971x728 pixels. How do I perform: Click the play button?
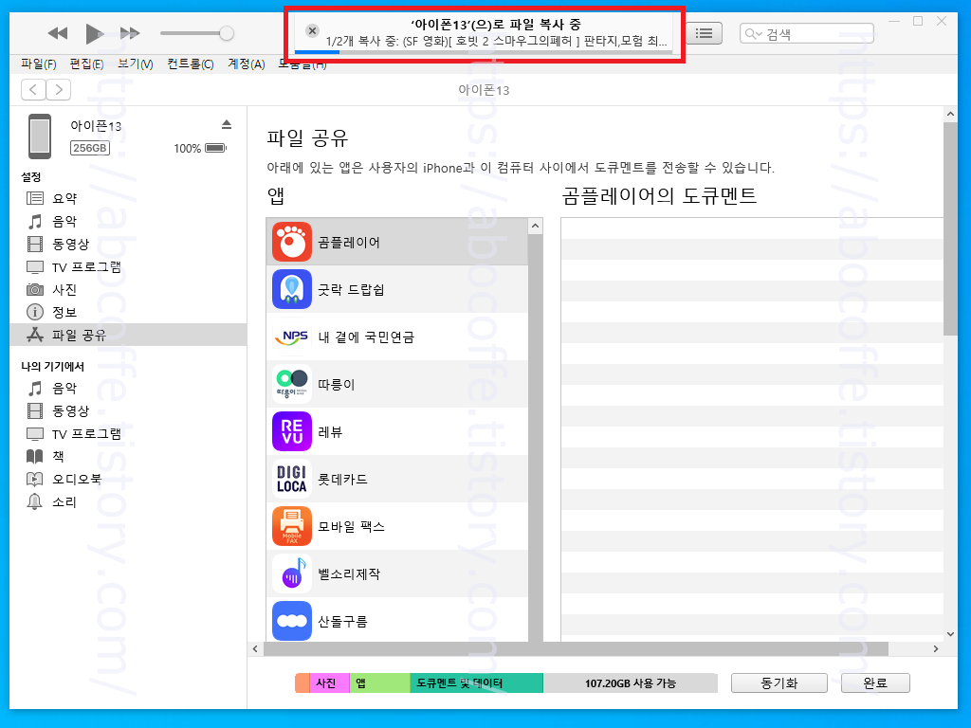(94, 33)
